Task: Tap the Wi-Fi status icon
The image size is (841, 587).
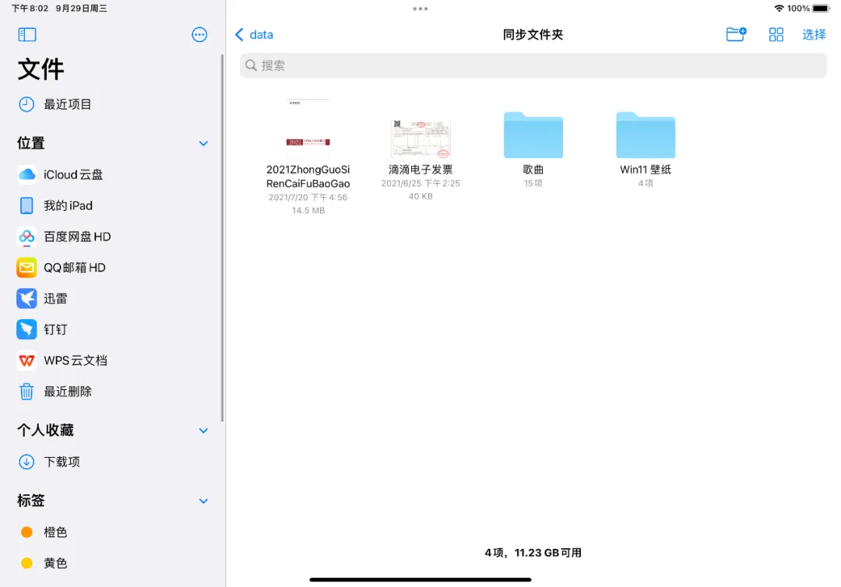Action: pos(779,8)
